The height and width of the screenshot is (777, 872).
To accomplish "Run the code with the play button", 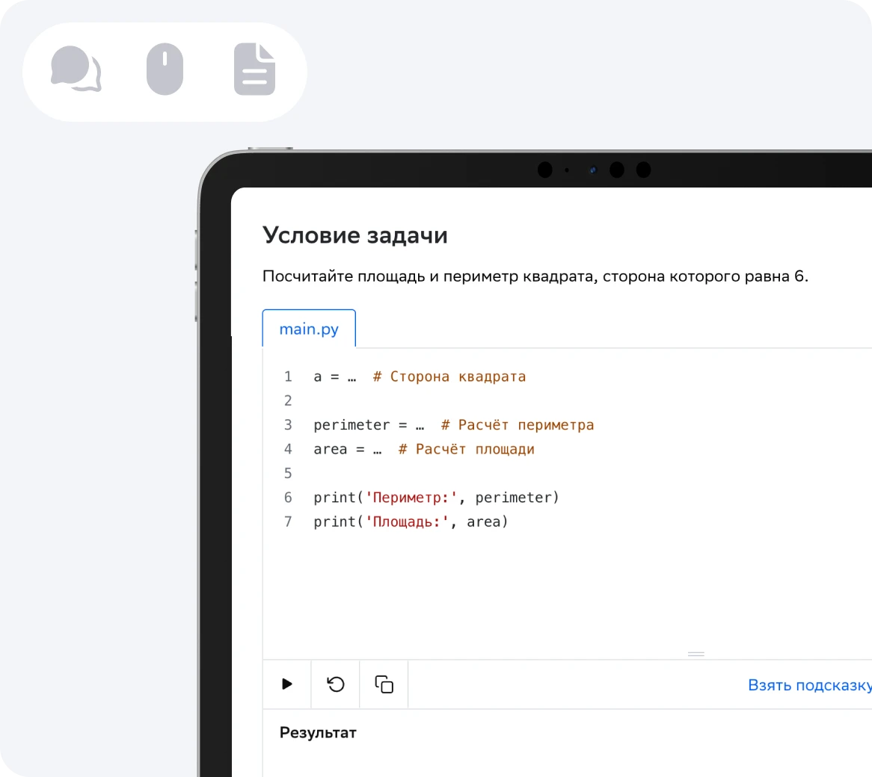I will pyautogui.click(x=286, y=684).
